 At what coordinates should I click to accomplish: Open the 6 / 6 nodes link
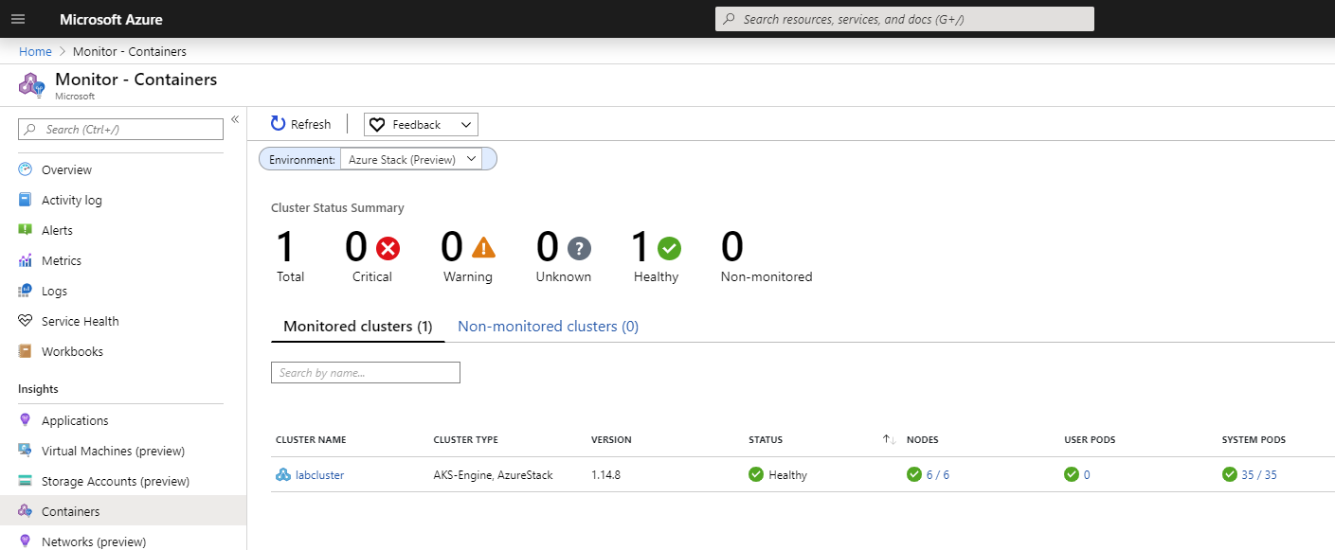click(938, 475)
